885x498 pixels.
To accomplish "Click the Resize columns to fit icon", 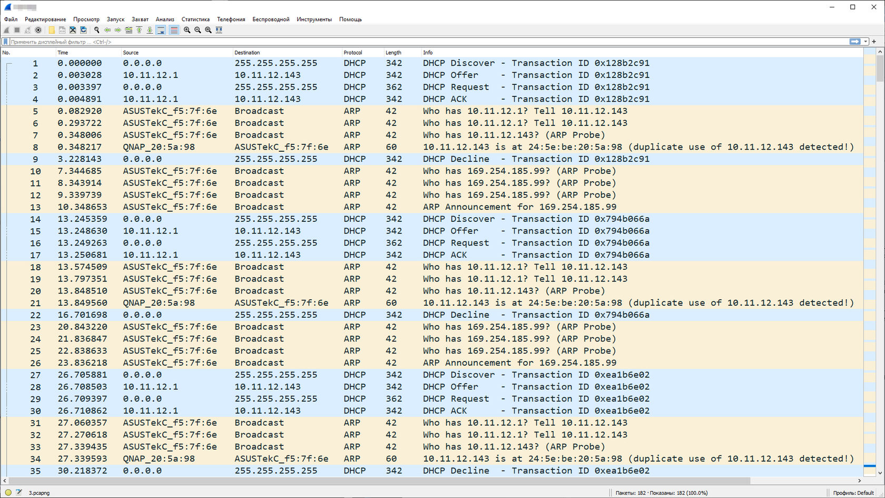I will tap(219, 30).
